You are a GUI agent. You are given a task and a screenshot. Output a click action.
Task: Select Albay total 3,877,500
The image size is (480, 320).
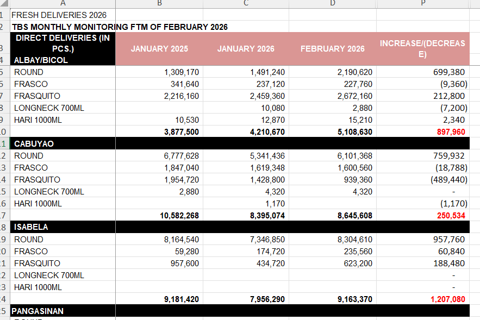click(159, 132)
